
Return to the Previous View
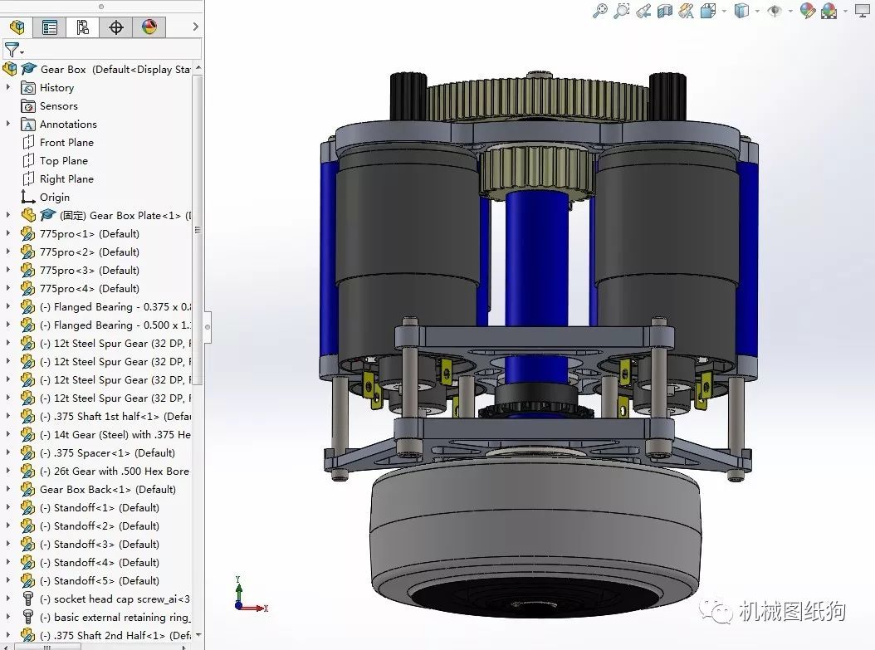click(x=643, y=11)
